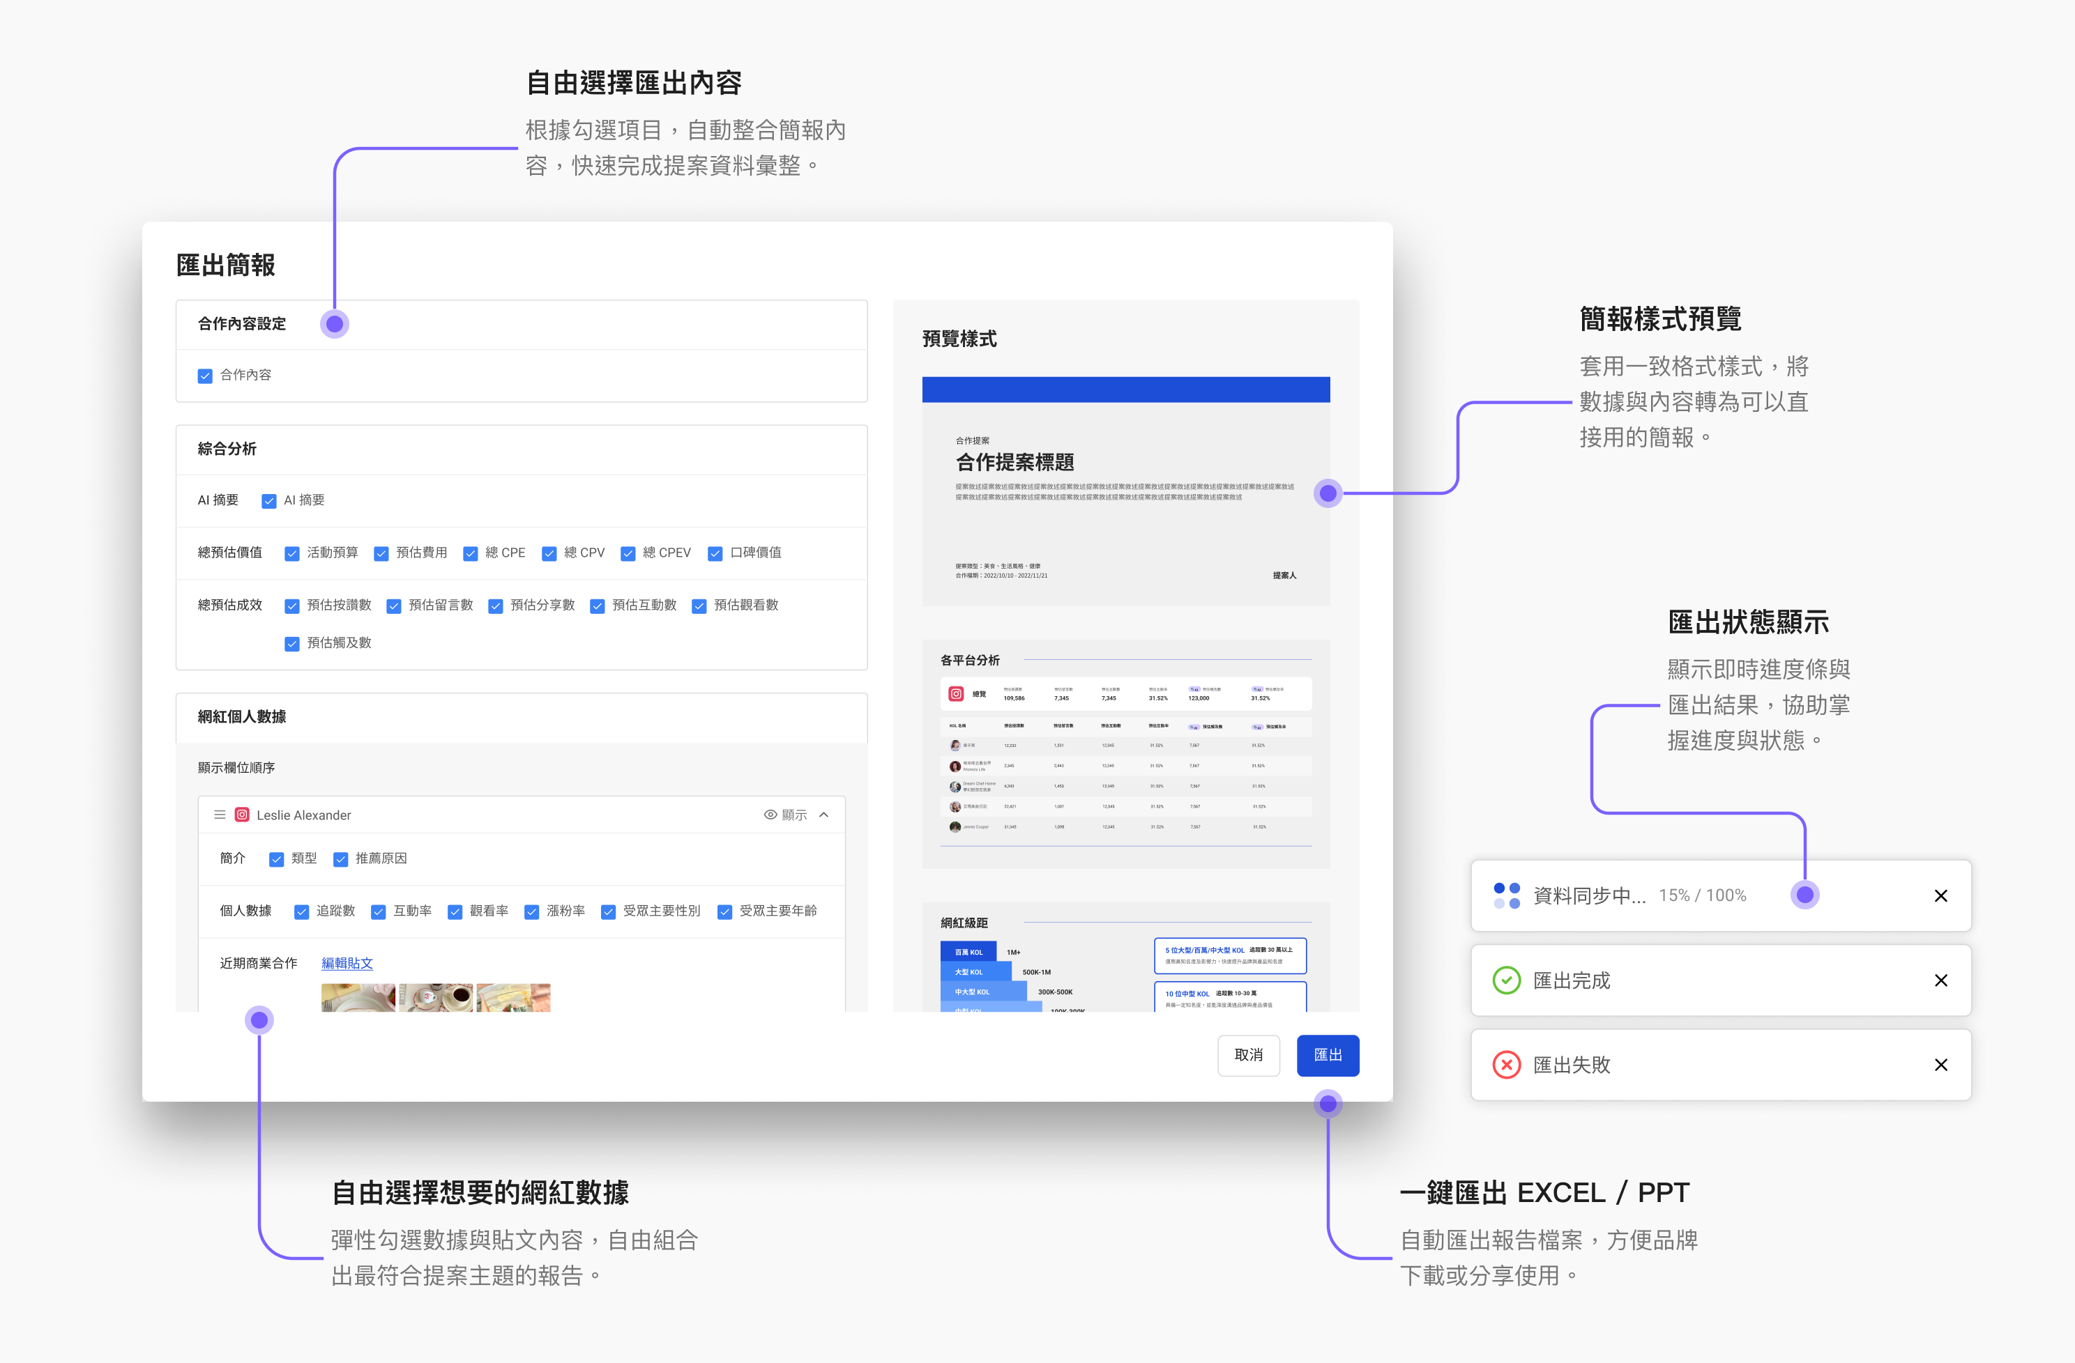Click the red error icon for 匯出失敗
Image resolution: width=2075 pixels, height=1363 pixels.
pos(1507,1065)
